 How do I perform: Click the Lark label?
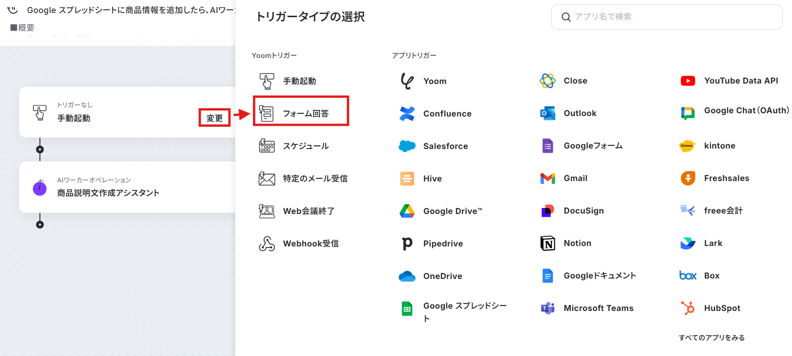[x=713, y=243]
